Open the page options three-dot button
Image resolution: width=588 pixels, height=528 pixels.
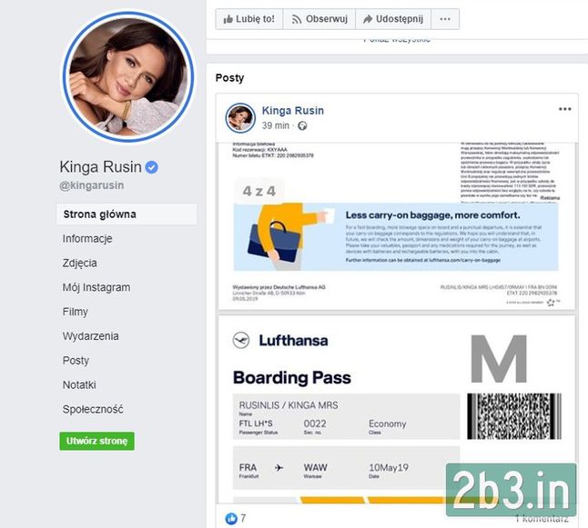[x=445, y=19]
